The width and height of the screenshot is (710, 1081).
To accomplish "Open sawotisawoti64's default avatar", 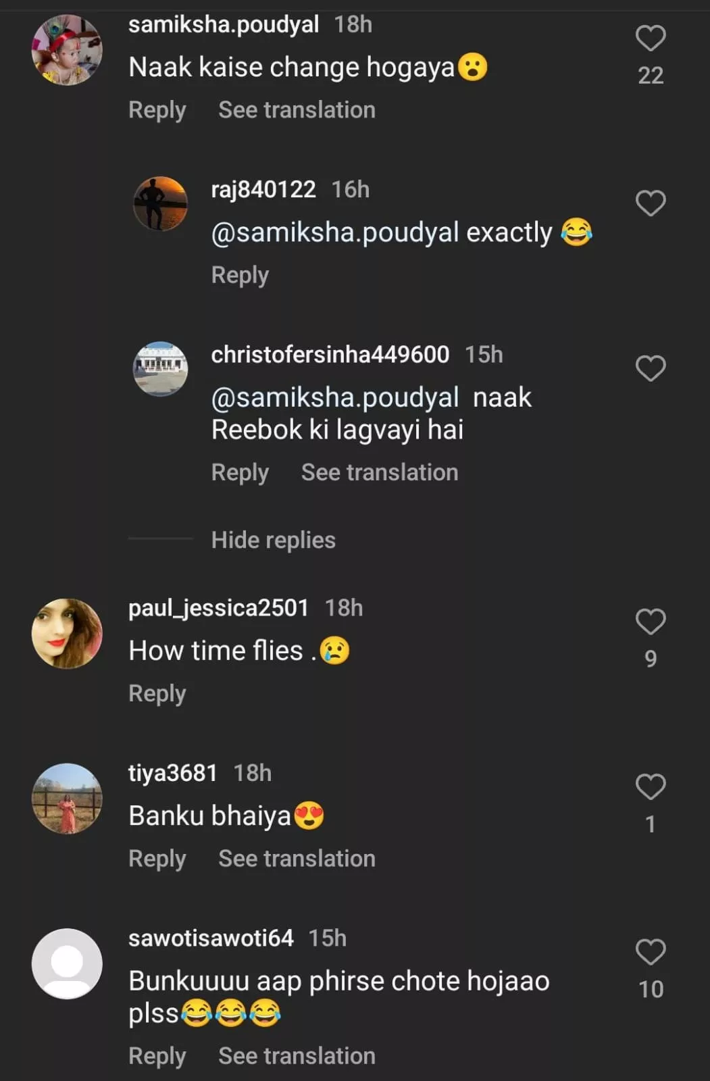I will point(67,963).
